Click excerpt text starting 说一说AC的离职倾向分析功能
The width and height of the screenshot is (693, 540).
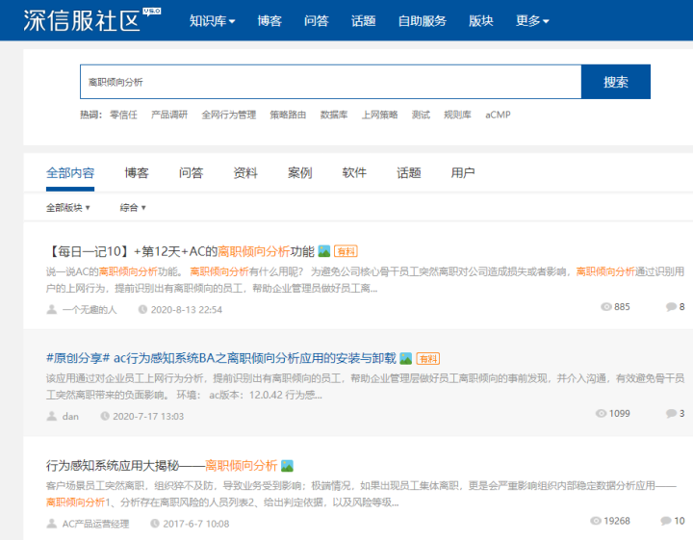(x=365, y=280)
